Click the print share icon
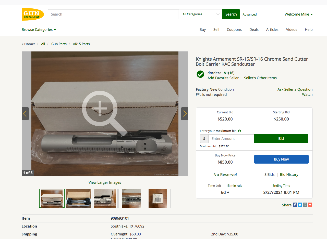Image resolution: width=327 pixels, height=239 pixels. 305,205
